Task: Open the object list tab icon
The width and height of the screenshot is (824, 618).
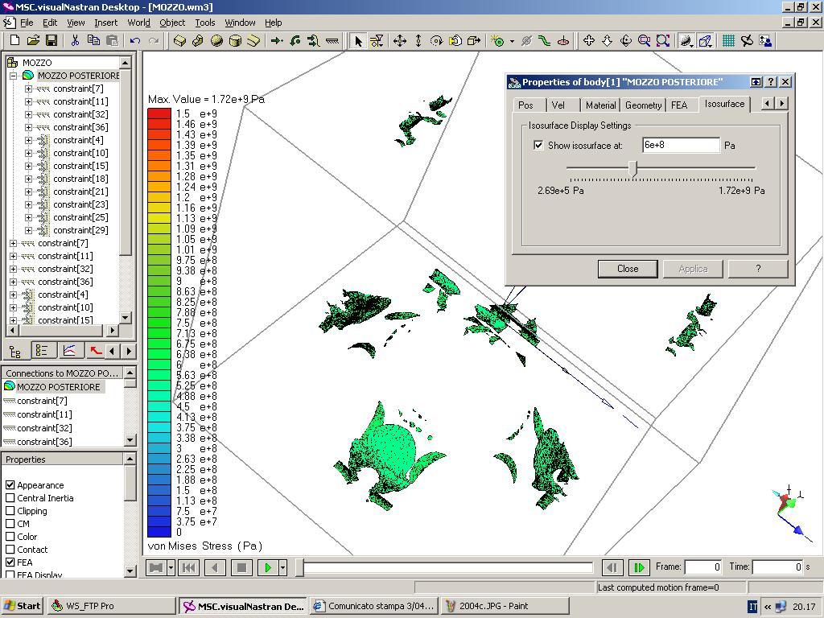Action: pyautogui.click(x=42, y=351)
